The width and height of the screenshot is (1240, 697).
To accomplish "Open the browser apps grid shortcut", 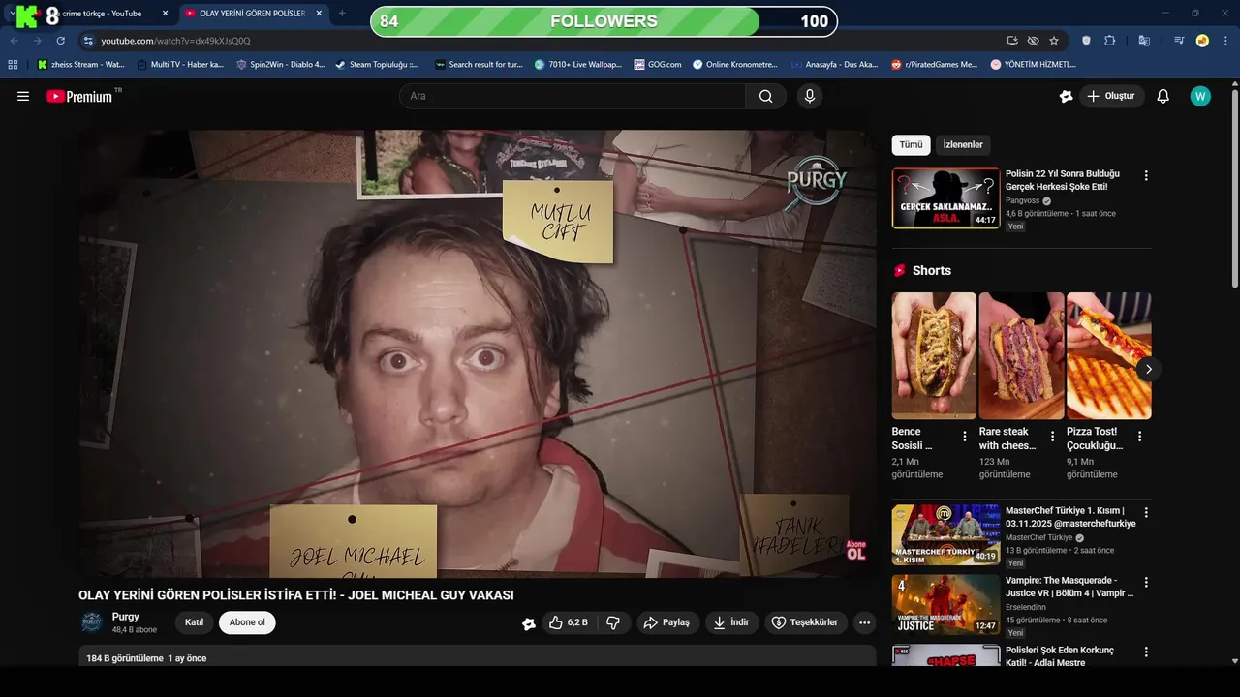I will 13,65.
